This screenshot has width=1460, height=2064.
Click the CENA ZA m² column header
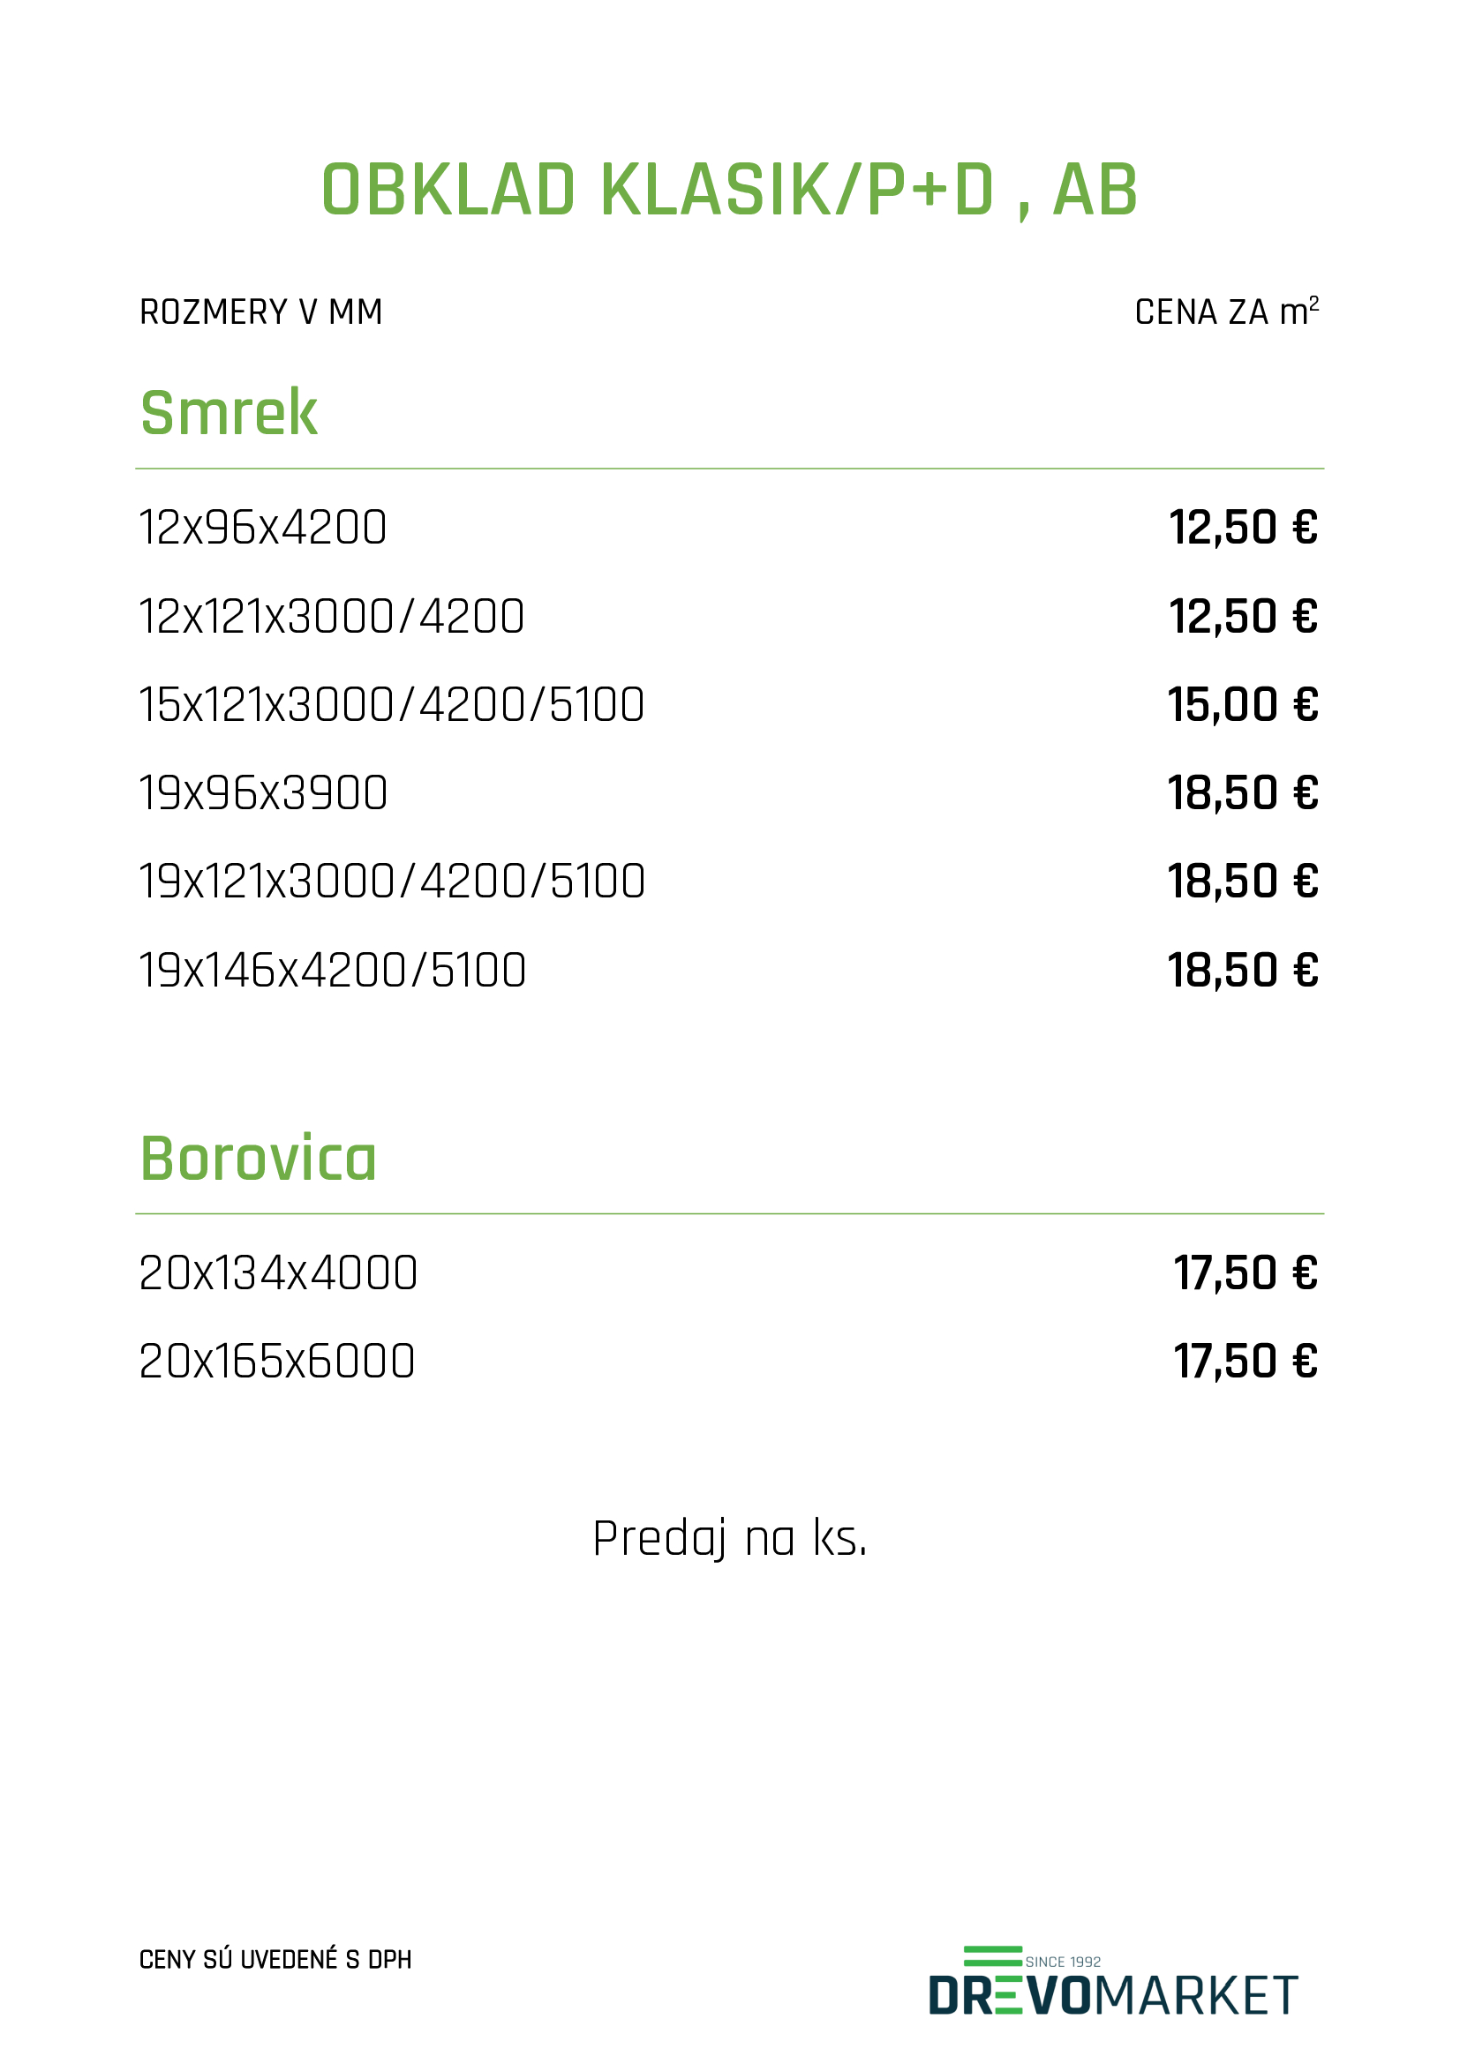click(1226, 311)
